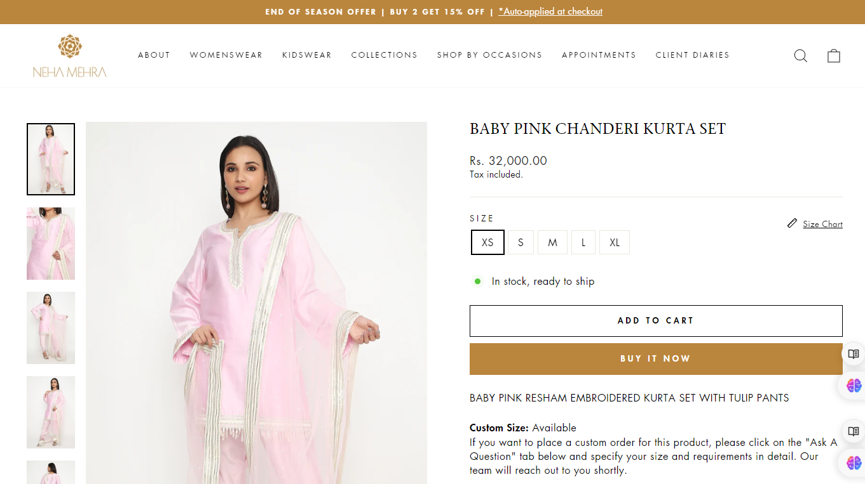Image resolution: width=865 pixels, height=484 pixels.
Task: Click the topmost book icon on right edge
Action: [854, 354]
